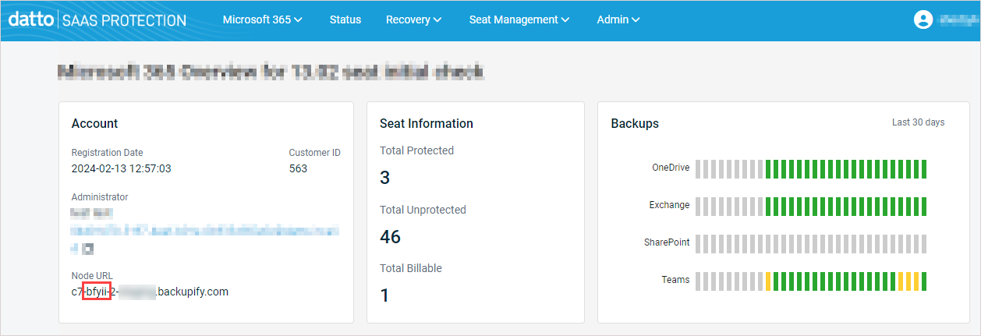Click the last green bar in Teams row
The width and height of the screenshot is (981, 336).
tap(924, 281)
